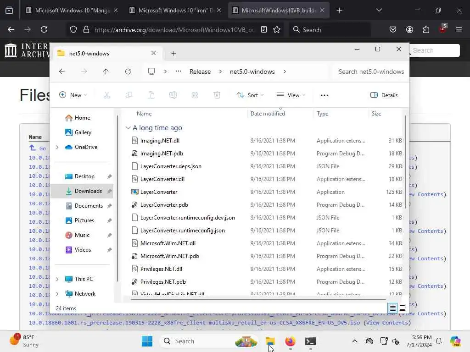Open Downloads in navigation pane

(x=82, y=191)
